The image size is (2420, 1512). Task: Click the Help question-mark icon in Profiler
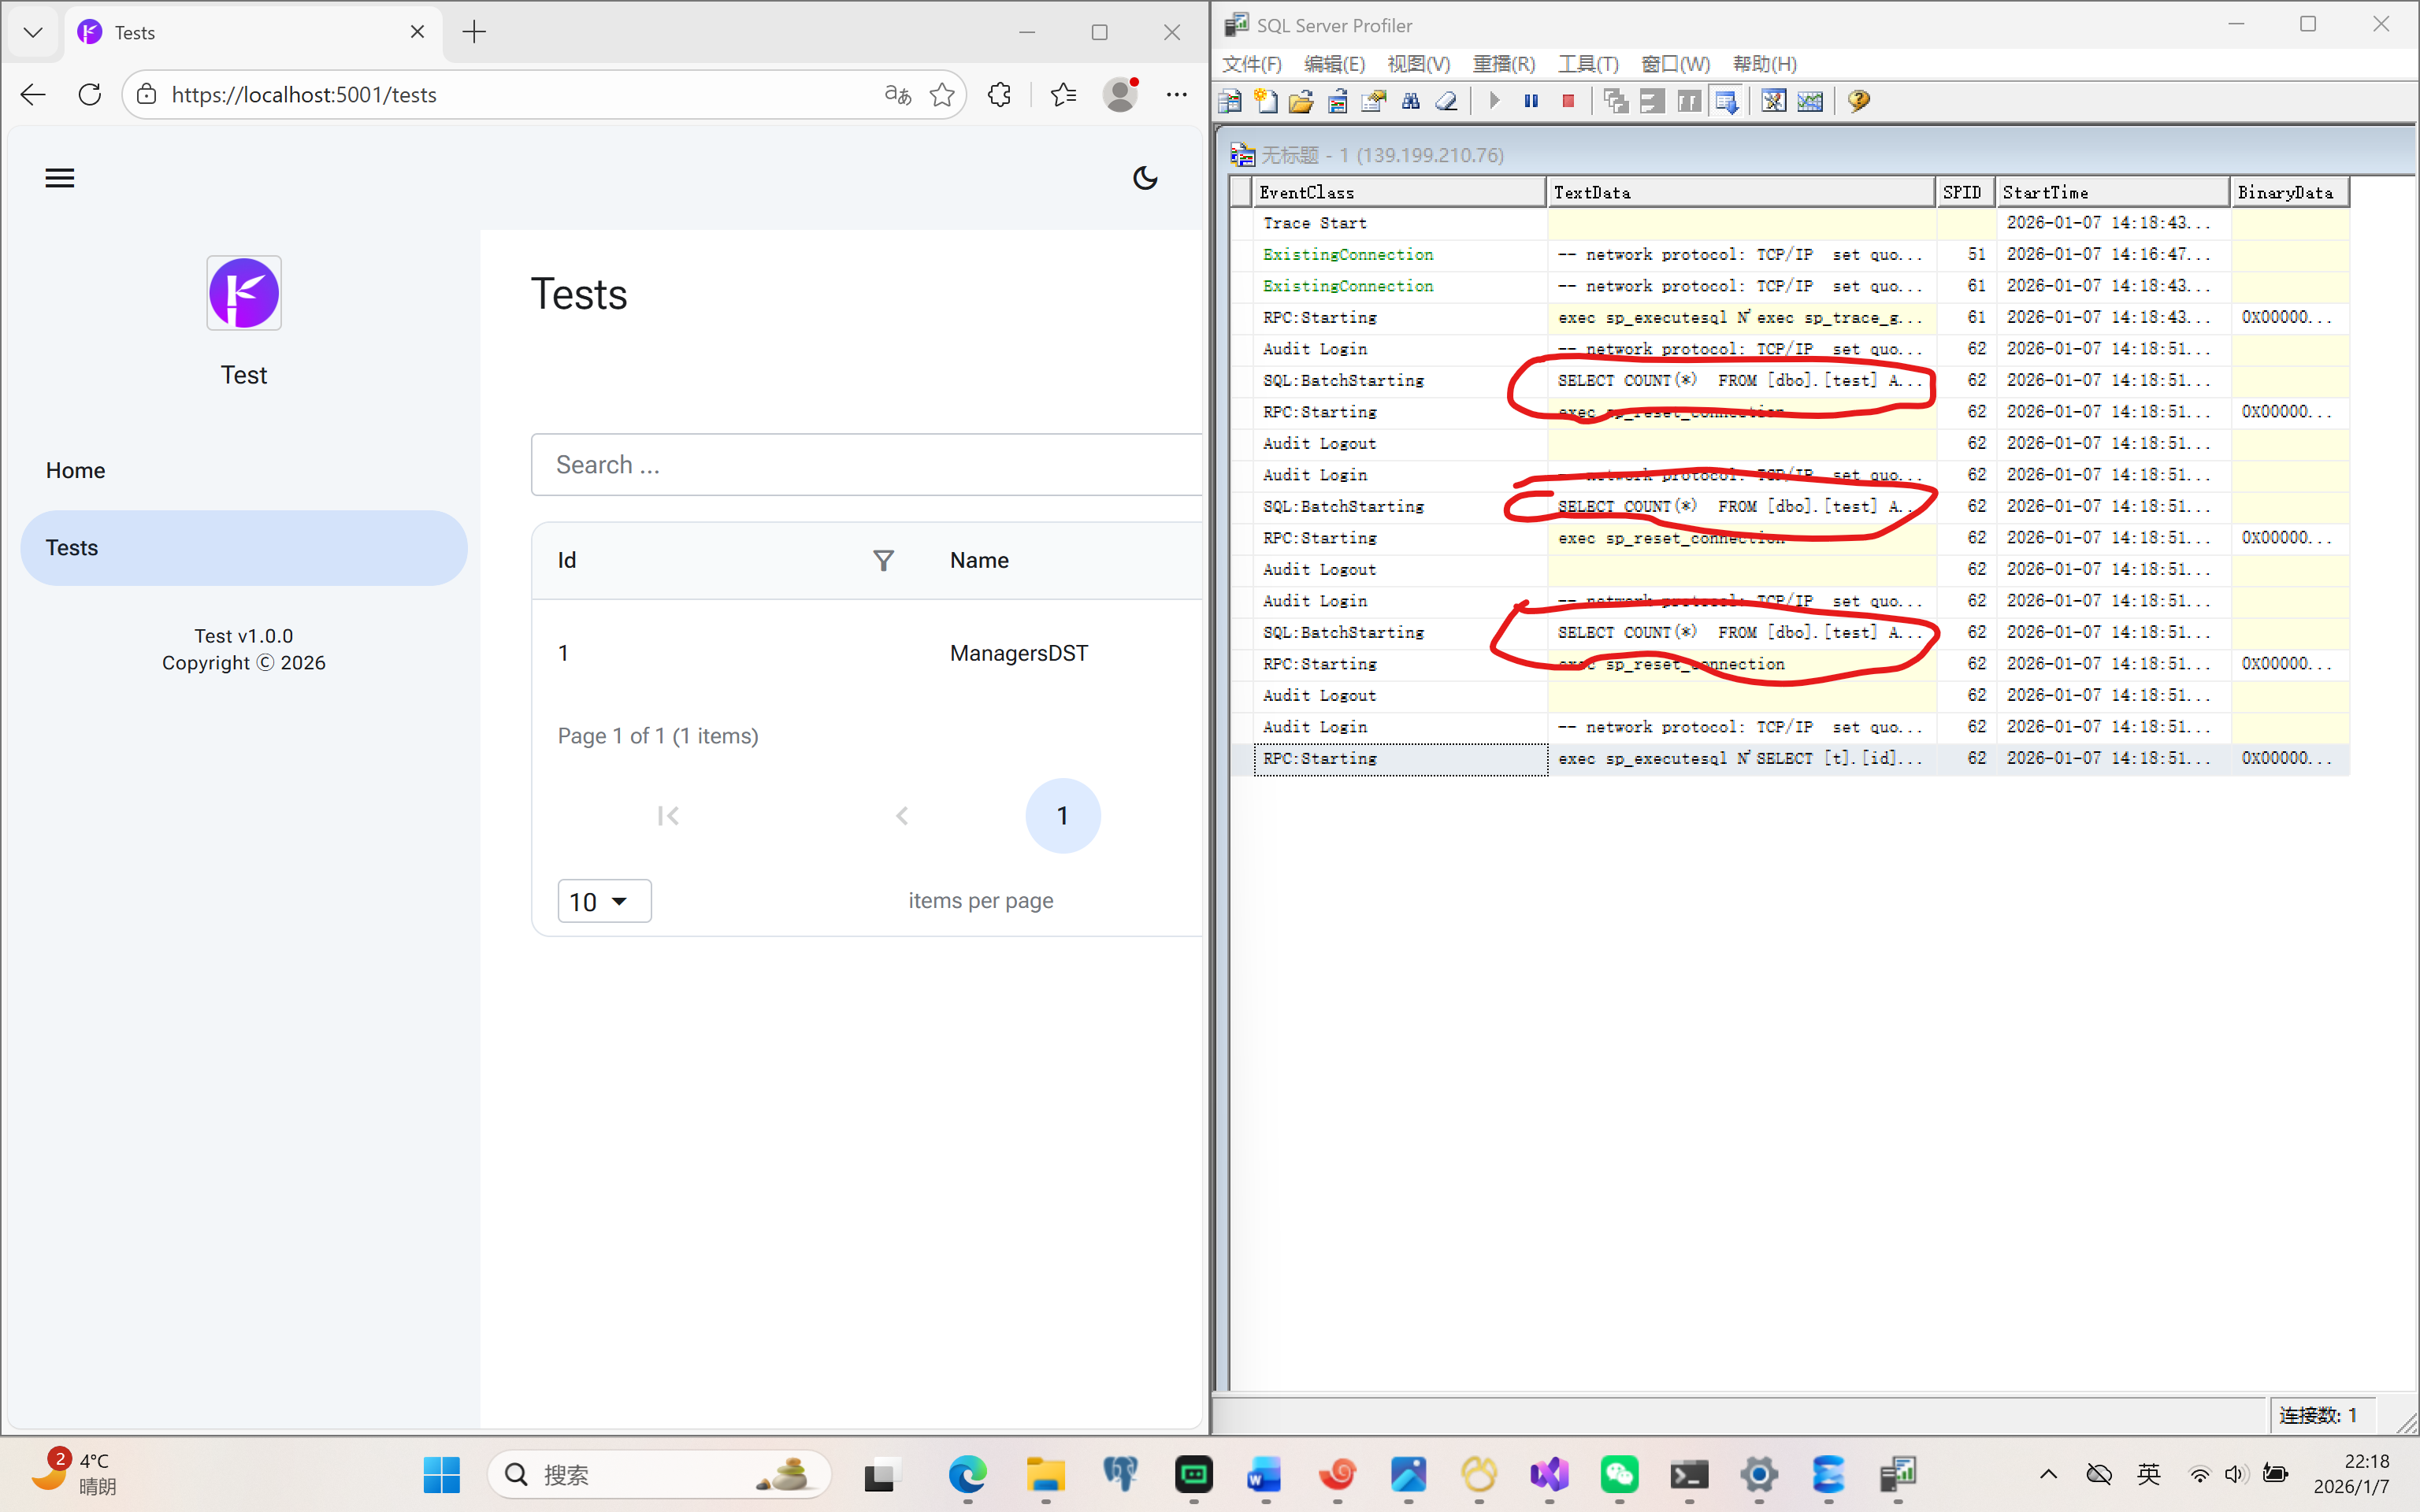point(1859,101)
